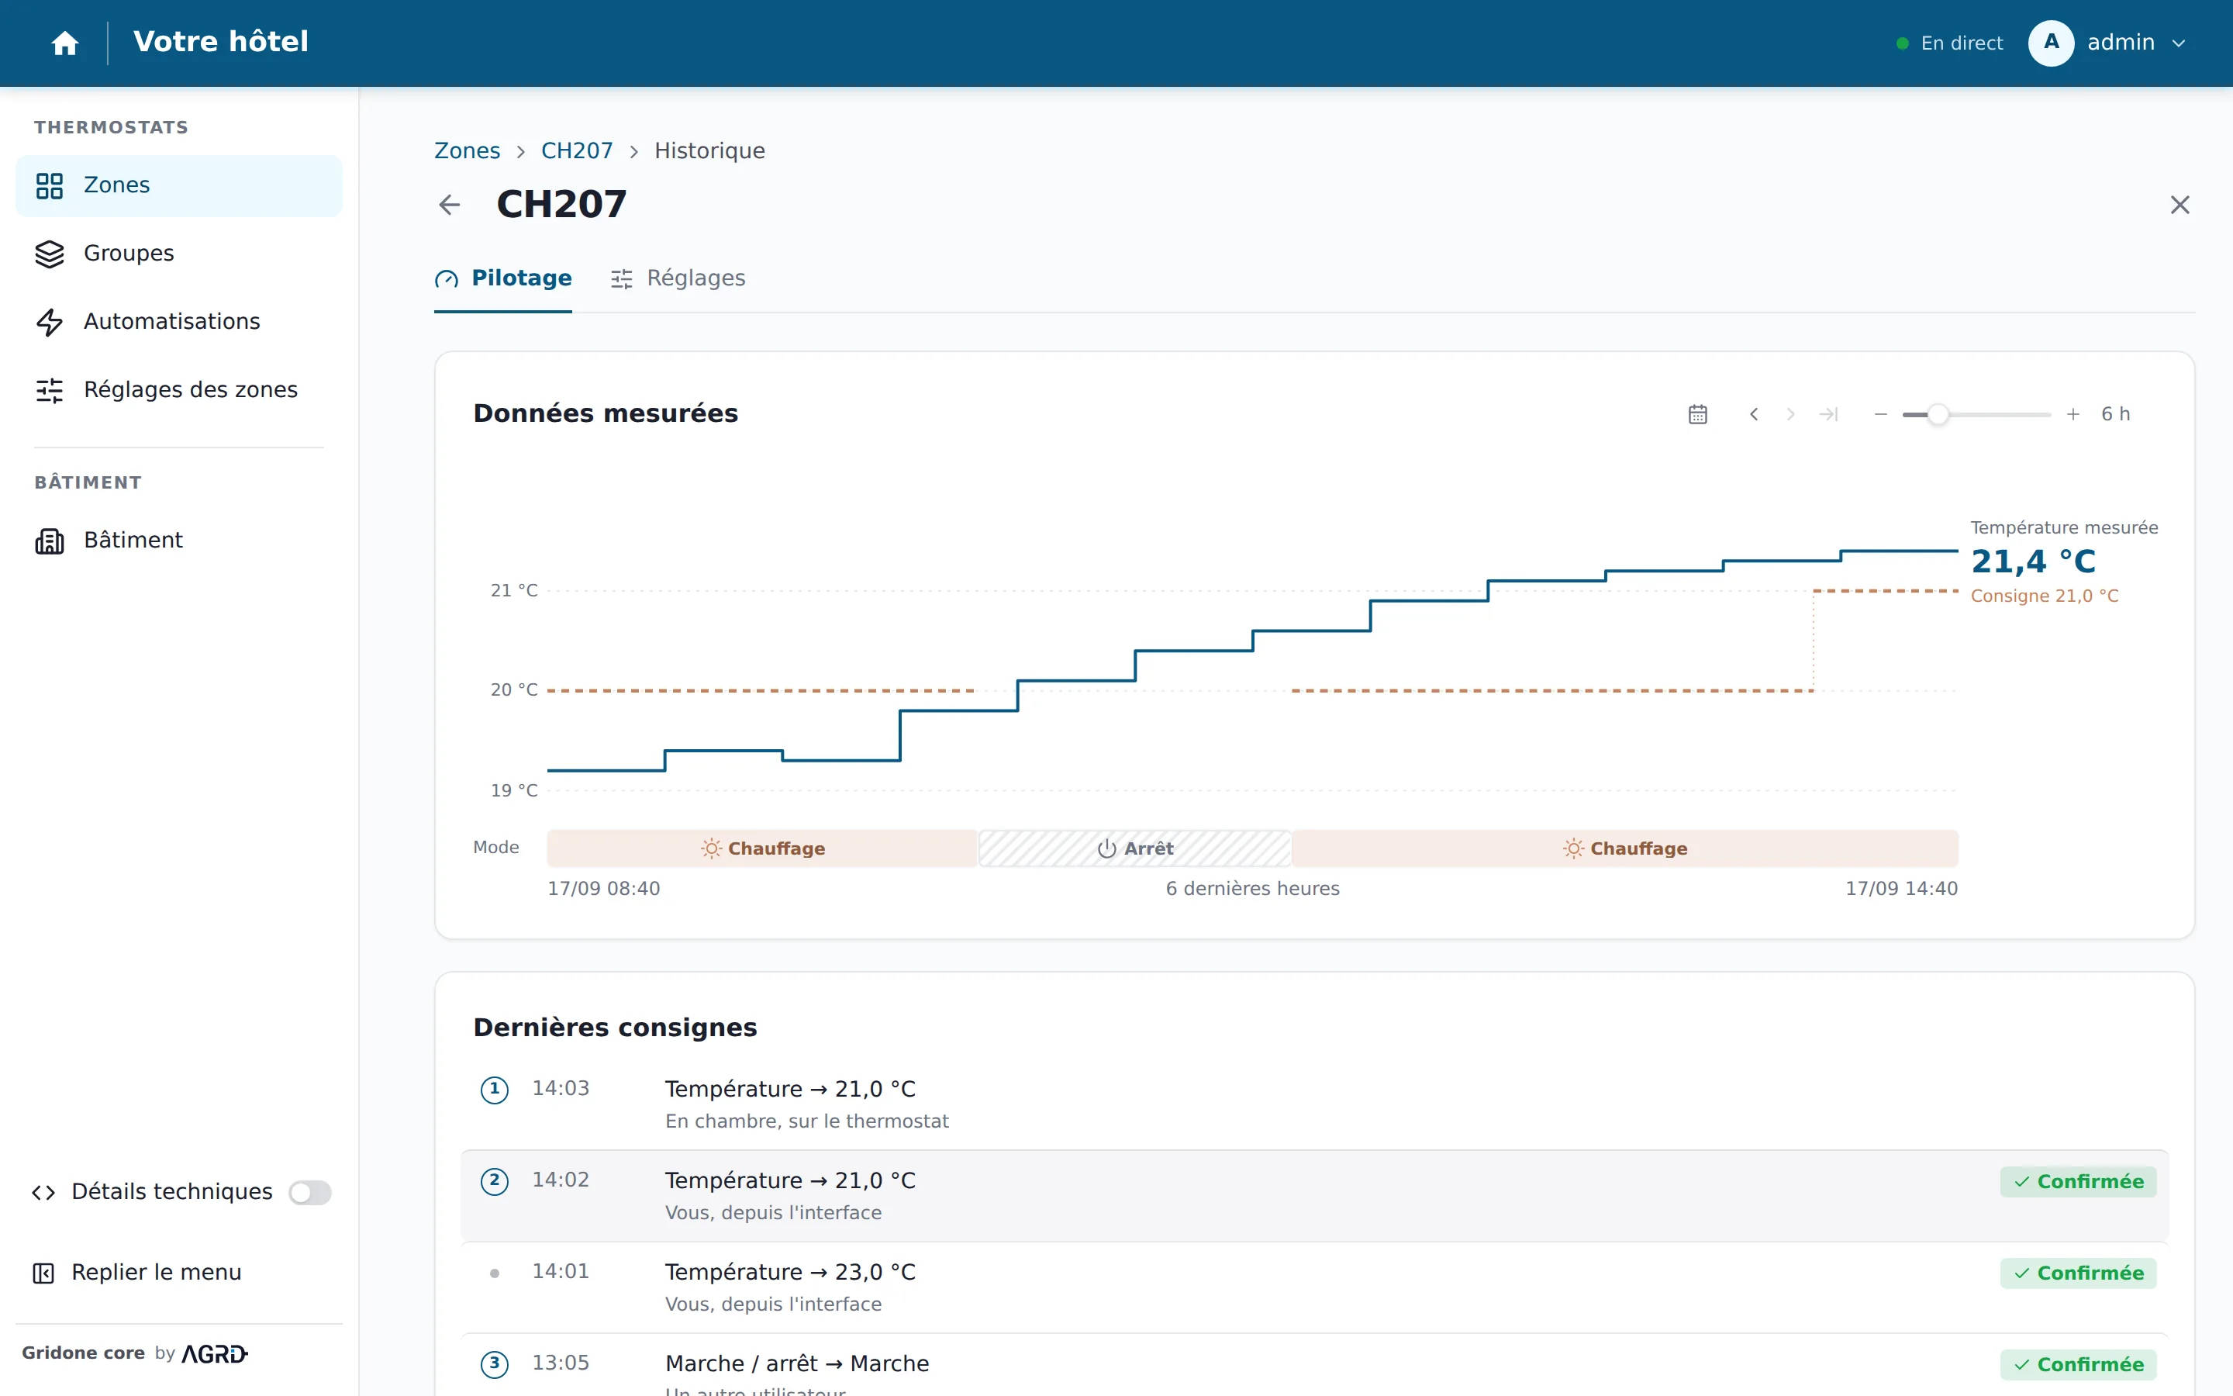Screen dimensions: 2233x1396
Task: Close the CH207 panel with X
Action: pos(2180,205)
